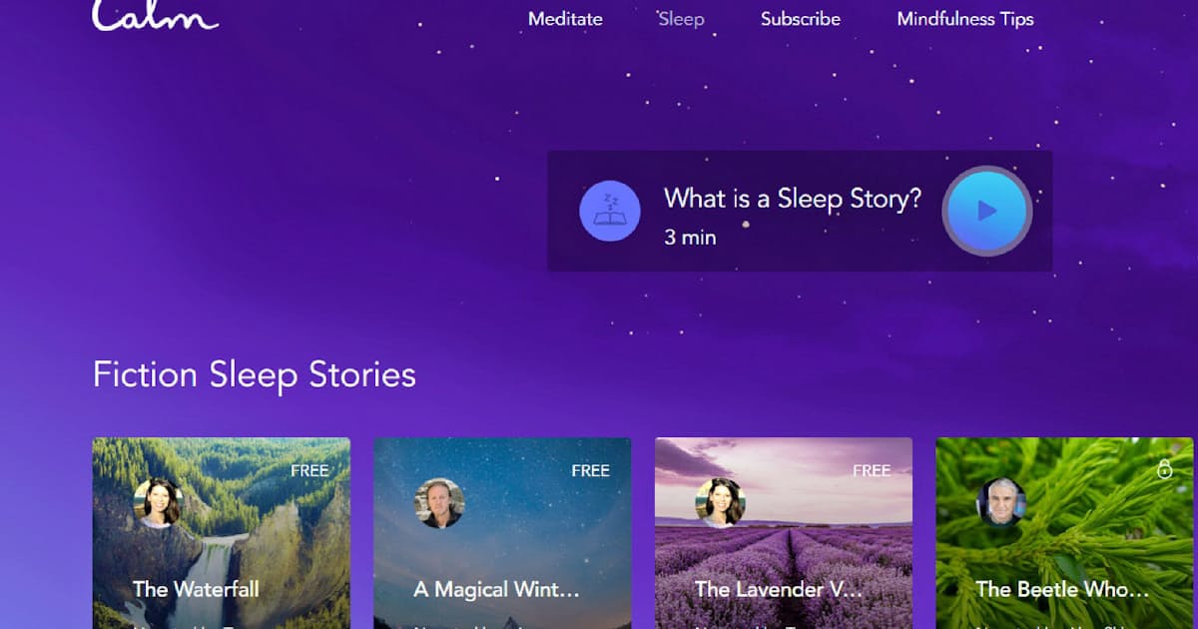Click the narrator avatar on The Beetle card
This screenshot has width=1198, height=629.
point(1001,502)
